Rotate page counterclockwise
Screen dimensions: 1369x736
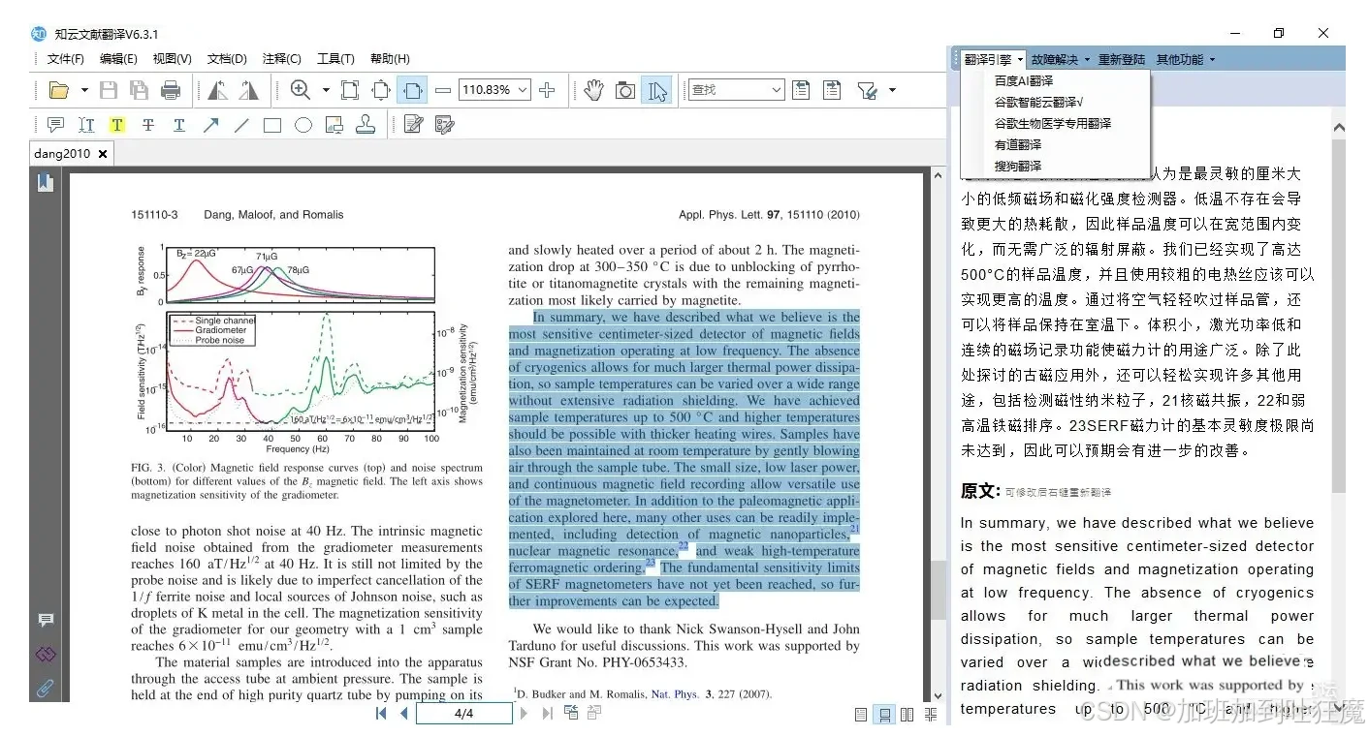[x=218, y=90]
